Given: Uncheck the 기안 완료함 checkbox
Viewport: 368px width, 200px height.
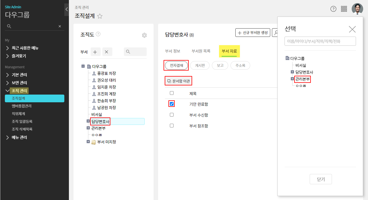Looking at the screenshot, I should tap(172, 104).
